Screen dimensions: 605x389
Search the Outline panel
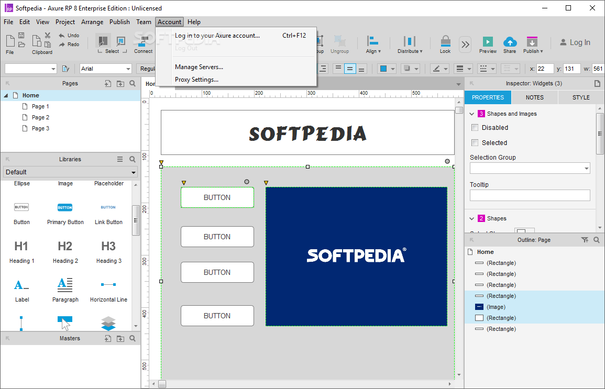[x=597, y=240]
